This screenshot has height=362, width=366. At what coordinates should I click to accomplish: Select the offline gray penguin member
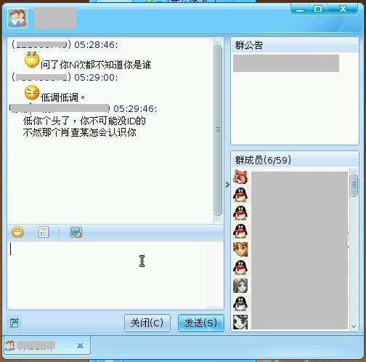point(240,304)
